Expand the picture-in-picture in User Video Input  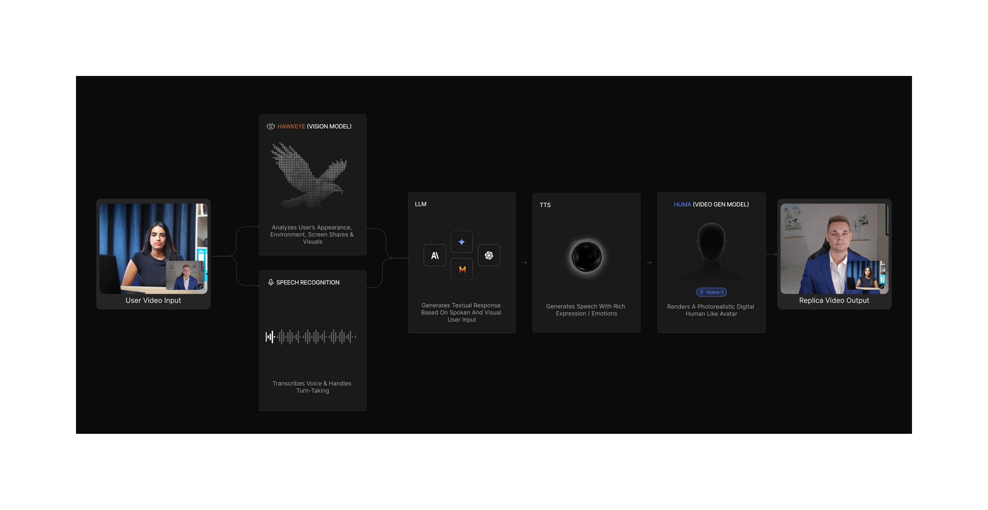(201, 287)
